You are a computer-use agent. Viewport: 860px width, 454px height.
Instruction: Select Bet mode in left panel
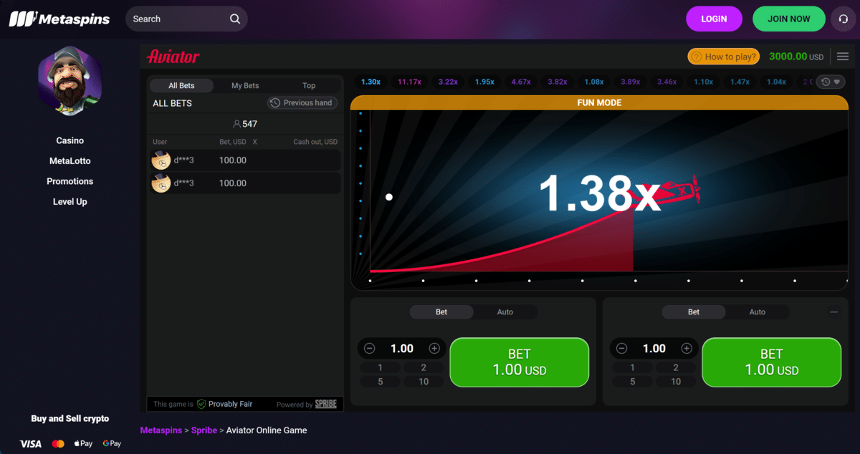(441, 312)
